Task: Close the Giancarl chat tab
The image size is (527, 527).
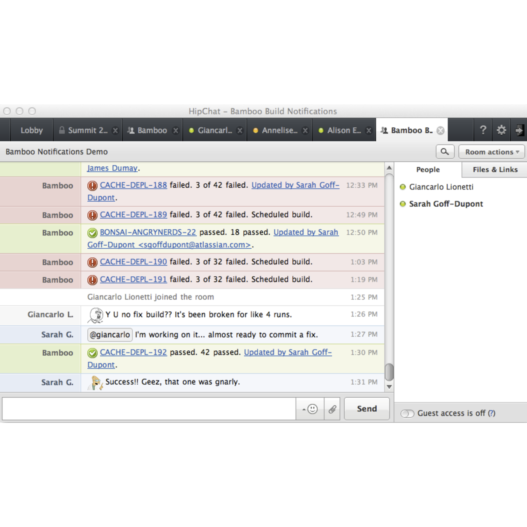Action: coord(240,131)
